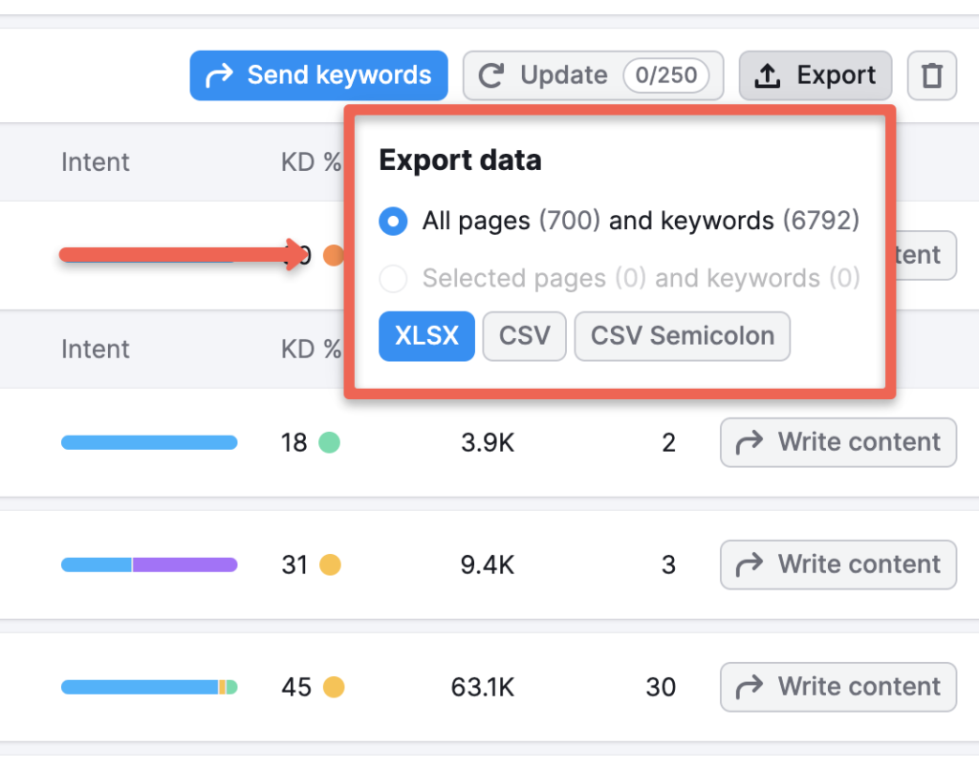The width and height of the screenshot is (979, 768).
Task: Click the trash delete icon
Action: tap(932, 75)
